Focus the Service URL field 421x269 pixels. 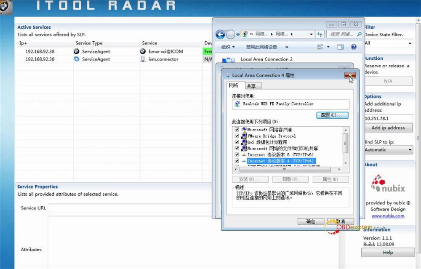(x=130, y=208)
